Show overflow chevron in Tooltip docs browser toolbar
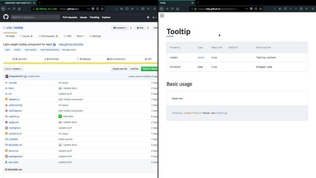Viewport: 316px width, 178px height. (x=307, y=9)
